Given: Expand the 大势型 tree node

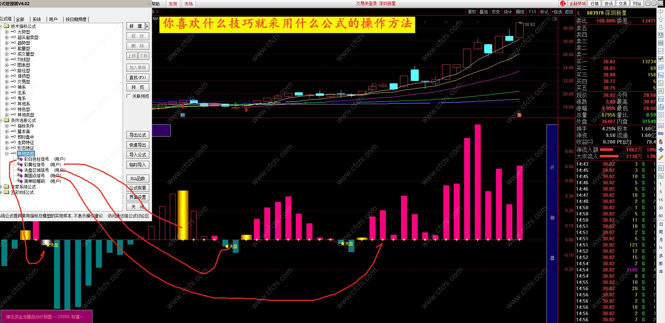Looking at the screenshot, I should (x=7, y=32).
